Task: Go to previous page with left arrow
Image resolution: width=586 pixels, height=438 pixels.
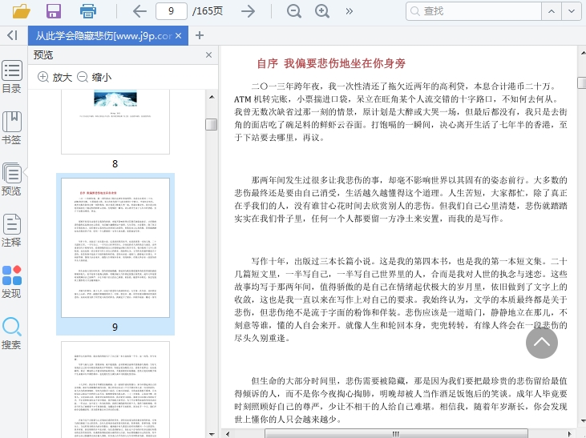Action: coord(139,11)
